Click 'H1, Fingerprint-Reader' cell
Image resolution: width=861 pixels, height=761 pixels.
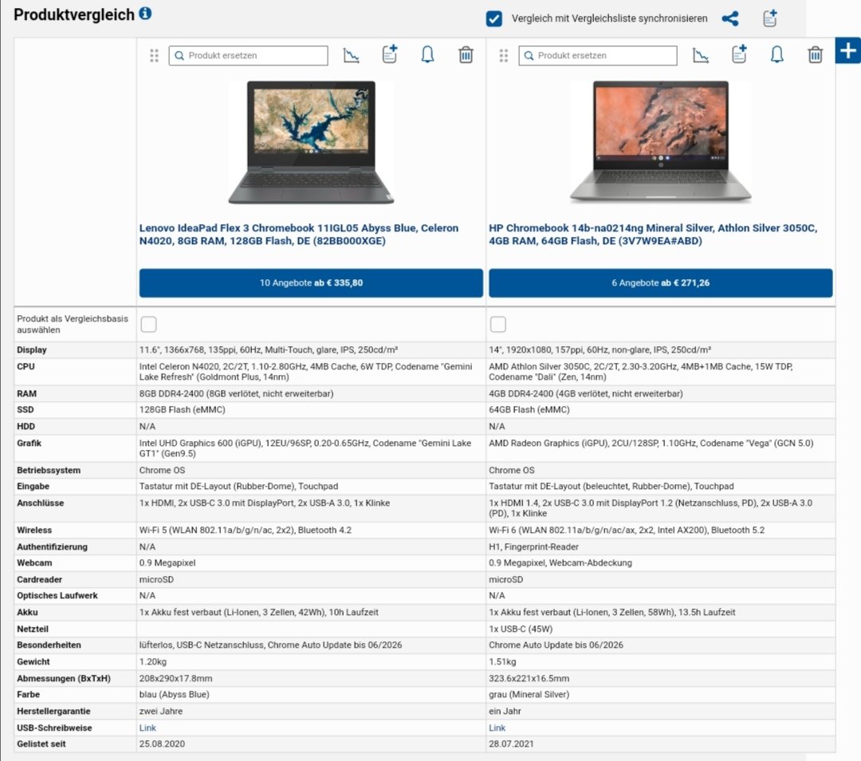pos(533,546)
